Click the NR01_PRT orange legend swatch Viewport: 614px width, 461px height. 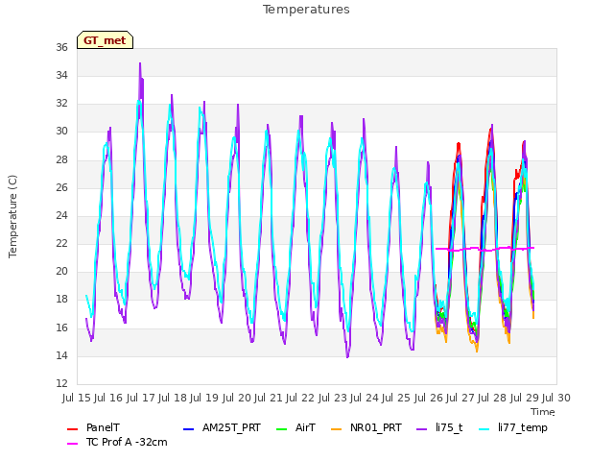337,429
